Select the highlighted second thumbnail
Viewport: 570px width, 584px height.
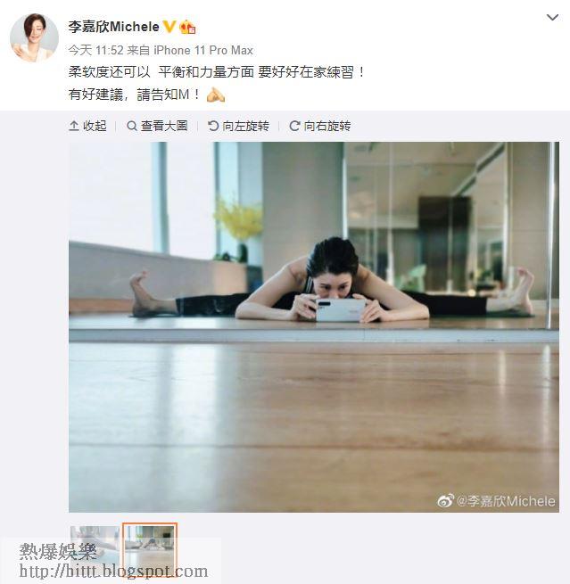(x=150, y=546)
